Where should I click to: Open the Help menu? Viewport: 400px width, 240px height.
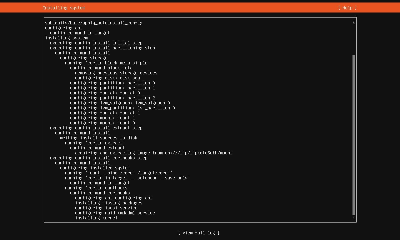(x=347, y=8)
